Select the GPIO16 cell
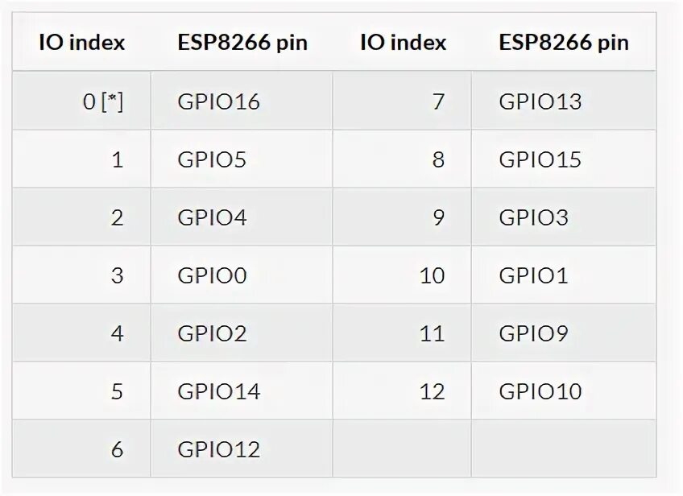 [242, 101]
